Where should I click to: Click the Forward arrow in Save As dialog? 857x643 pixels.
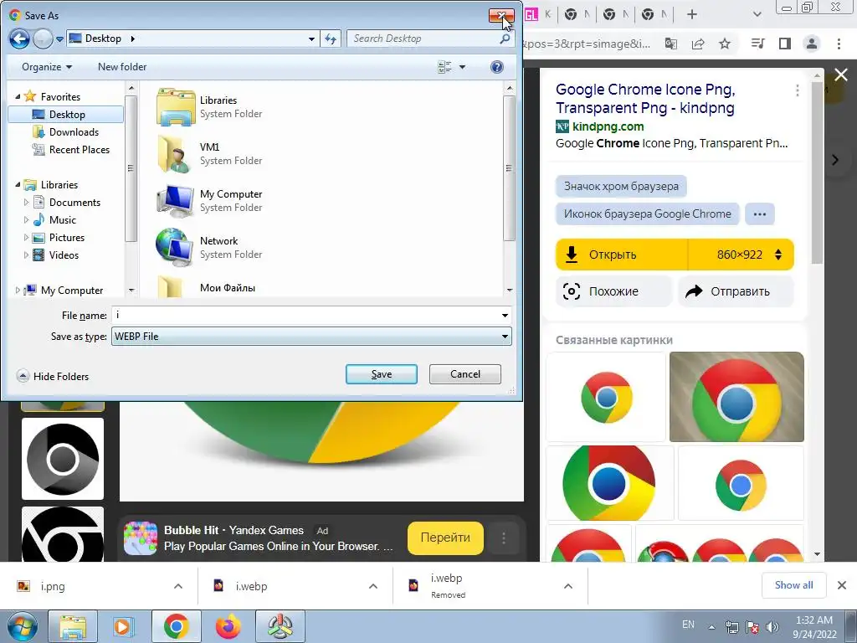(x=43, y=39)
